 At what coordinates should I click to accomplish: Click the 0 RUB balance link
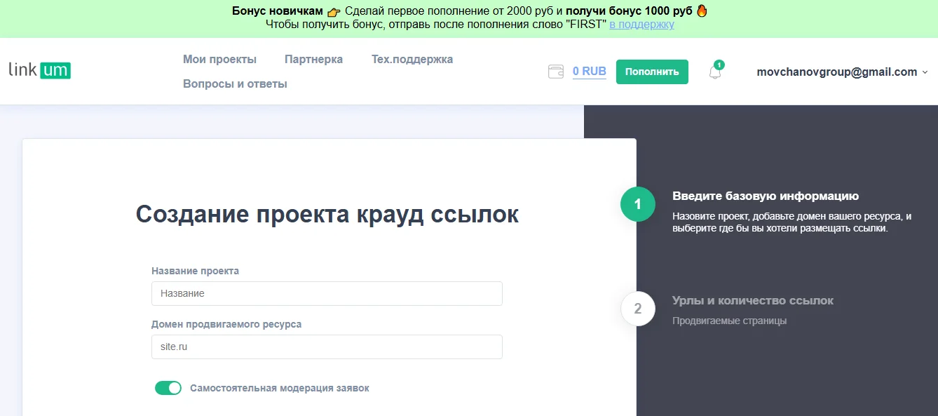tap(589, 72)
